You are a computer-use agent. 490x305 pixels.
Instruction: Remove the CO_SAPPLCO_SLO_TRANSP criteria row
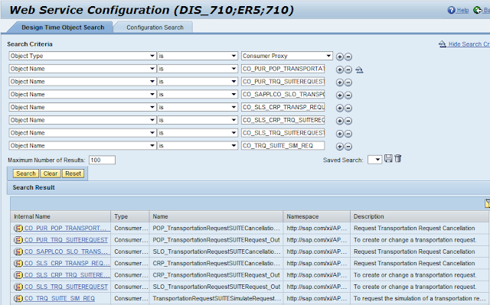[x=348, y=95]
